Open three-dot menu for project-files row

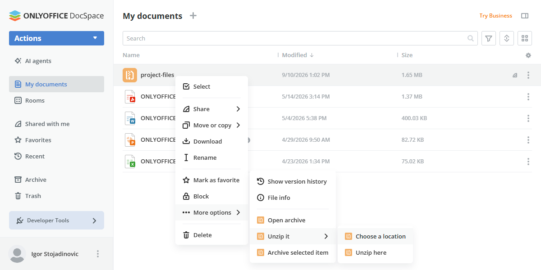(528, 75)
